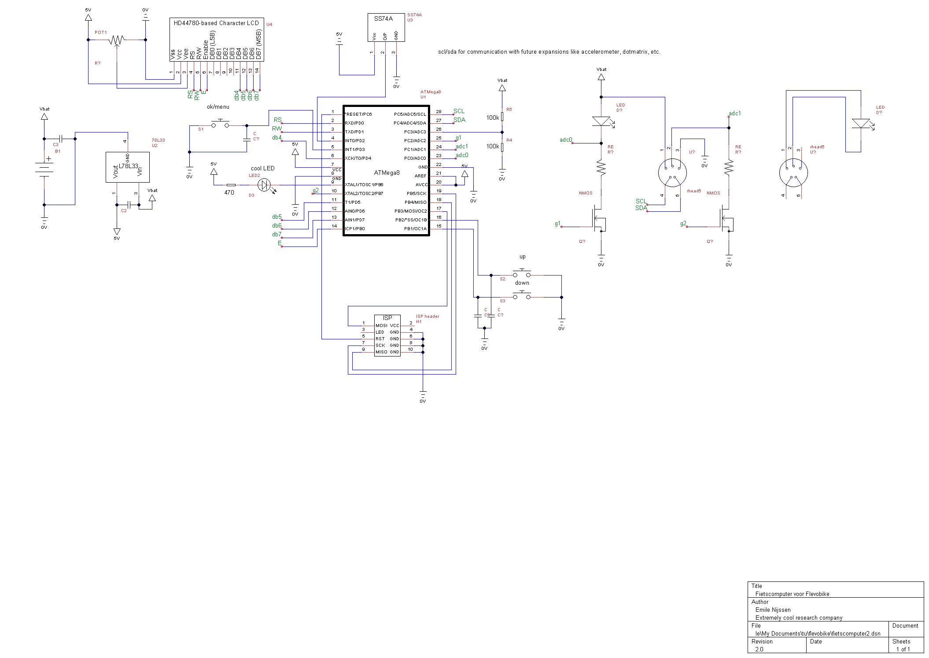The image size is (929, 658).
Task: Click the SS74A sensor component box
Action: [x=386, y=27]
